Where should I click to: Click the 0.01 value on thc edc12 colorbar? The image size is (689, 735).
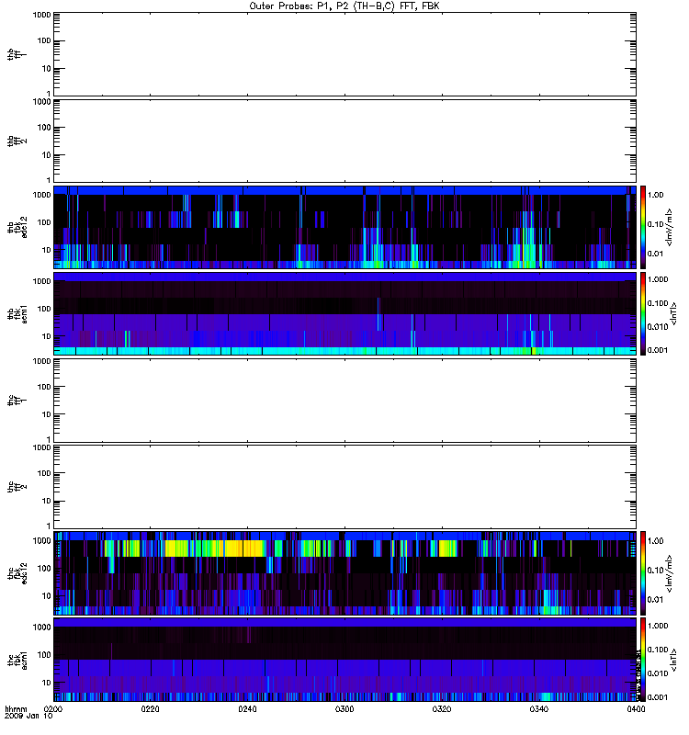tap(655, 600)
